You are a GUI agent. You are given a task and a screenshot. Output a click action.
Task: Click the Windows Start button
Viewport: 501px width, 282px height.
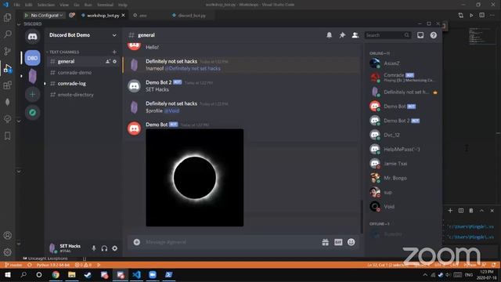click(7, 275)
